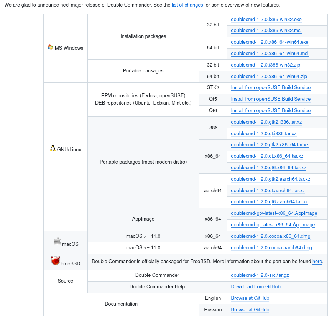
Task: Download doublecmd-1.2.0.qt.aarch64.tar.xz
Action: (x=268, y=191)
